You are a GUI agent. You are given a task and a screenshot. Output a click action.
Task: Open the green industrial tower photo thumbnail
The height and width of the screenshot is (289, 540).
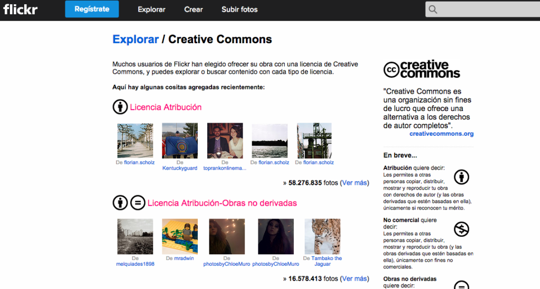click(x=314, y=141)
